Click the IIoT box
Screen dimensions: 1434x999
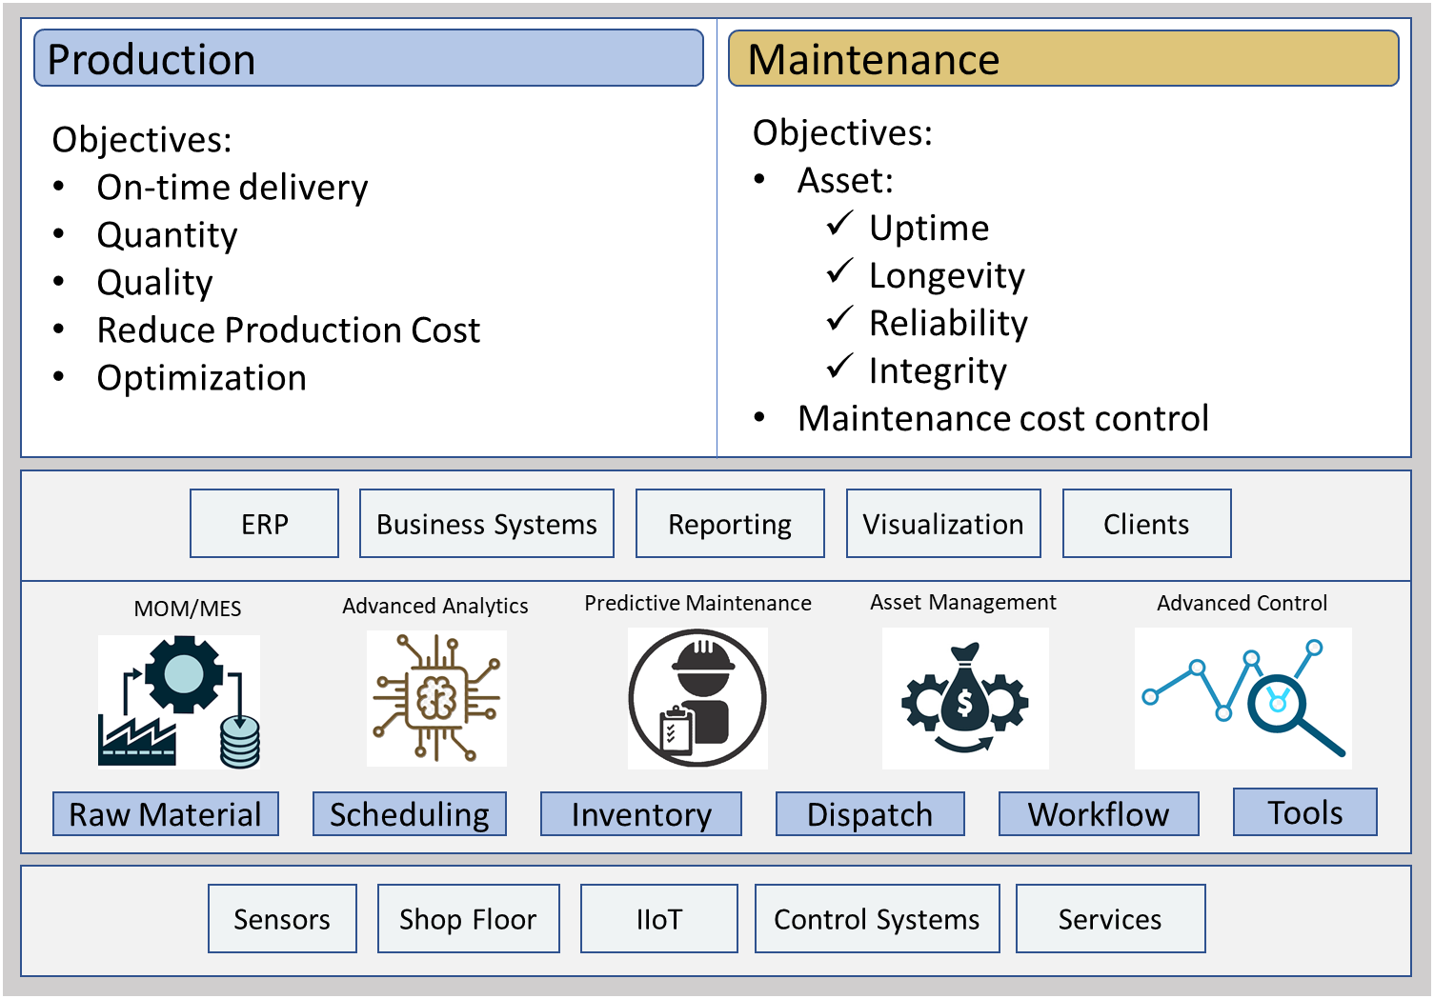coord(659,919)
